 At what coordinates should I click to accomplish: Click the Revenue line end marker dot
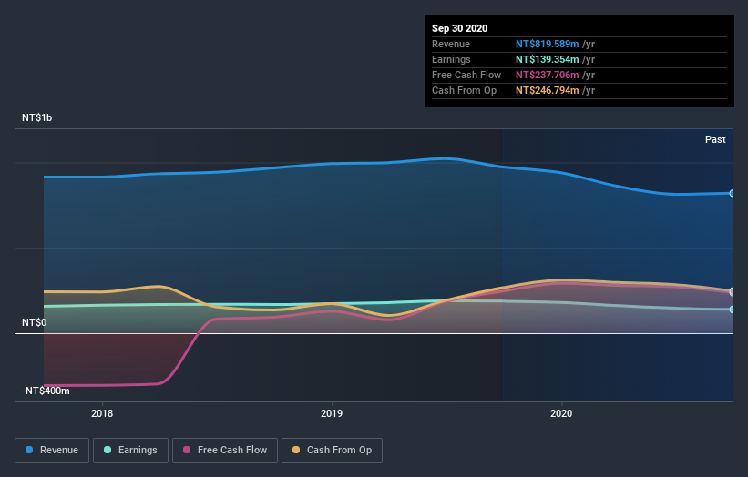pos(733,194)
